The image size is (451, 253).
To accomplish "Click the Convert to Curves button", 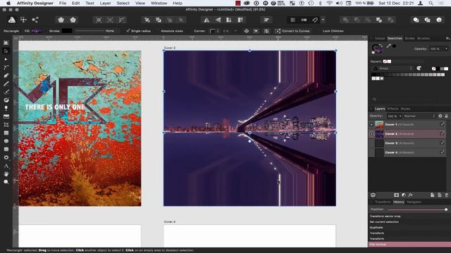I will tap(292, 31).
